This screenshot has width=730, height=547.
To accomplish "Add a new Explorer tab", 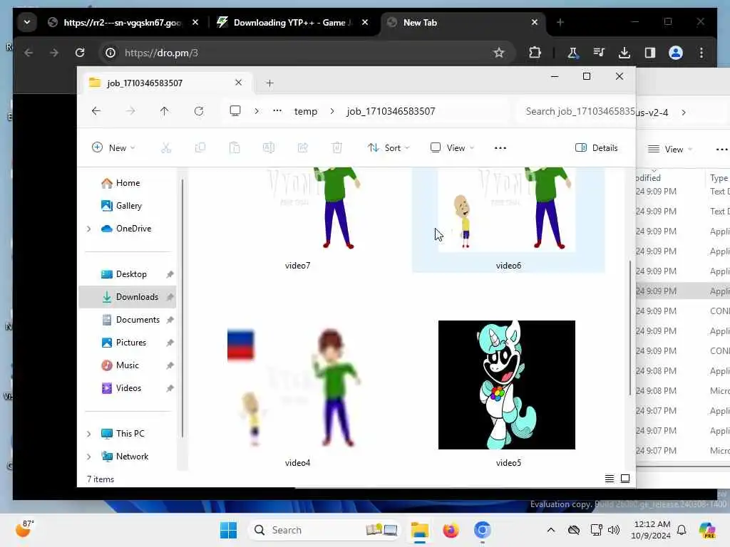I will (269, 83).
